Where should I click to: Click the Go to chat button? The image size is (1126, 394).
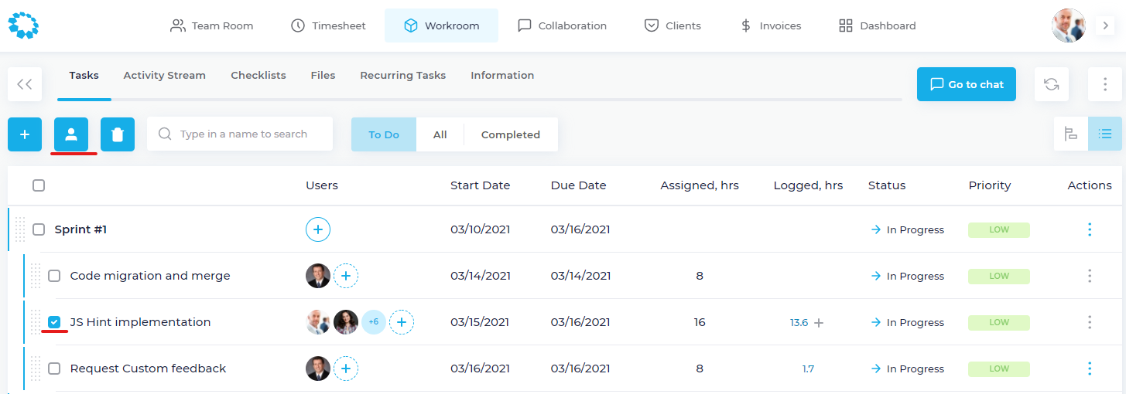tap(966, 84)
